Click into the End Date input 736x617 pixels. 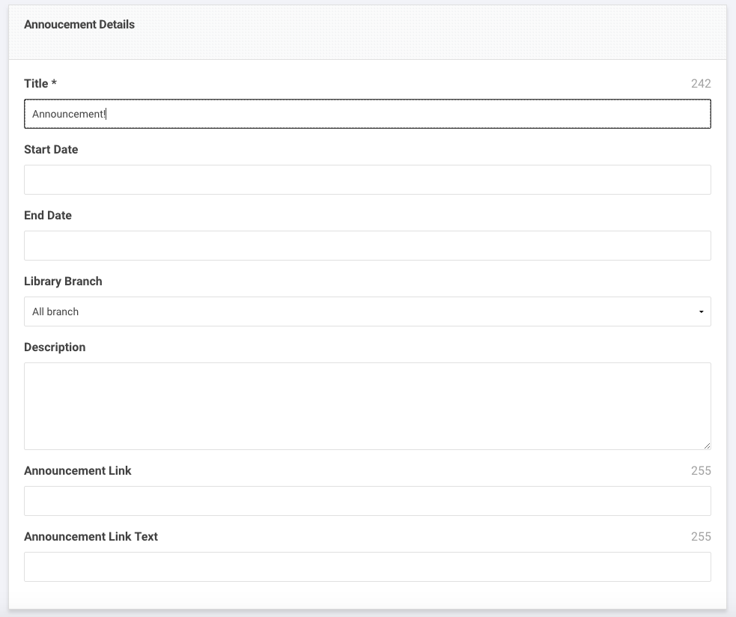[x=368, y=246]
